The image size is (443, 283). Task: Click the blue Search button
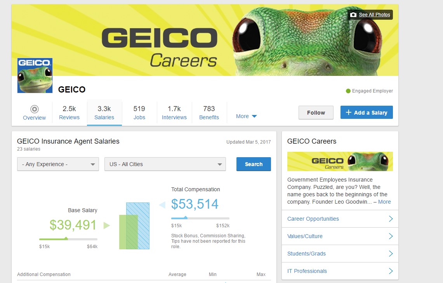254,164
